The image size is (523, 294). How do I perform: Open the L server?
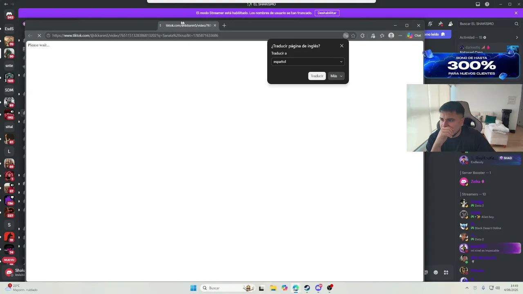click(x=9, y=151)
